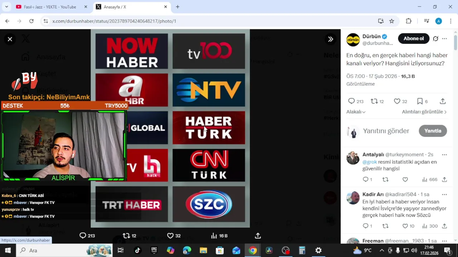Open Task View on the taskbar
This screenshot has height=257, width=458.
pos(121,250)
